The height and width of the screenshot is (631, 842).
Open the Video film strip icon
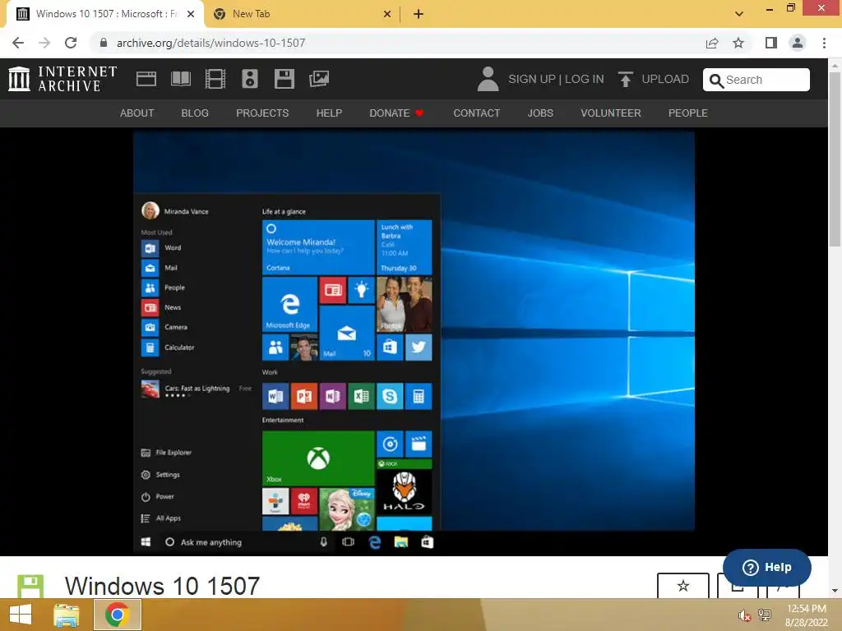(215, 79)
